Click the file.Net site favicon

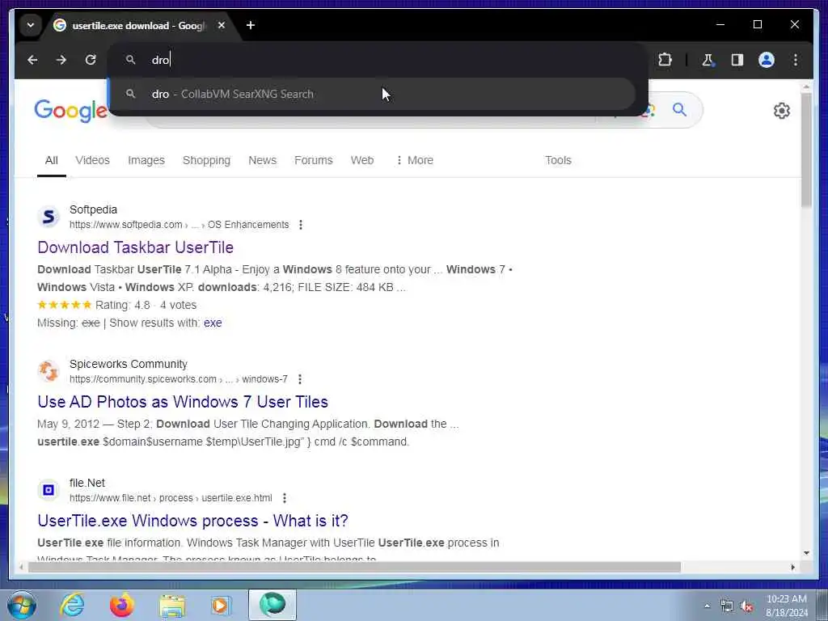(49, 491)
